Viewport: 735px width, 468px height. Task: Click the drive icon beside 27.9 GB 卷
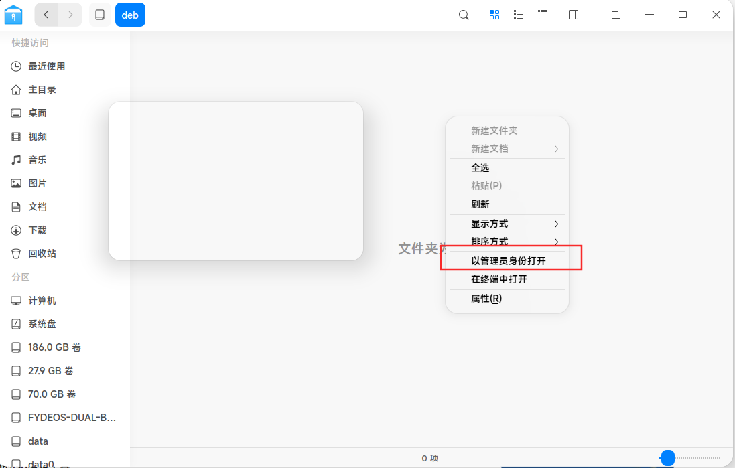16,370
